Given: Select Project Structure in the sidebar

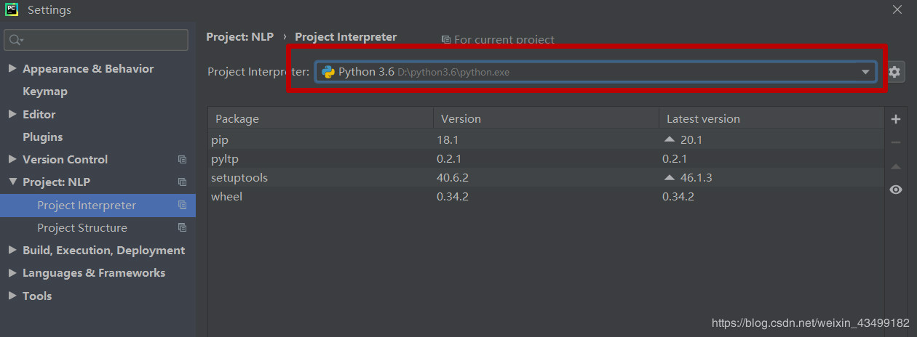Looking at the screenshot, I should click(x=82, y=228).
